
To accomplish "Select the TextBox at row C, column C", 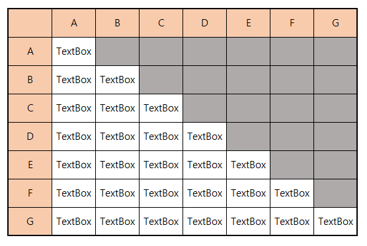I will pos(161,108).
